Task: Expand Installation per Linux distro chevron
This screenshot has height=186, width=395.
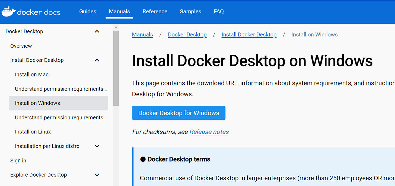Action: [97, 146]
